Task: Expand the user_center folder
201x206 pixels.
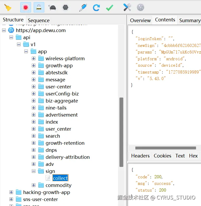Action: (34, 129)
